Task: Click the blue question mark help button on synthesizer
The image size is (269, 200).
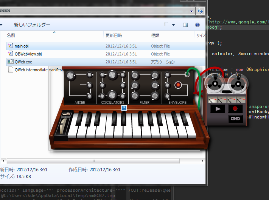Action: coord(124,108)
